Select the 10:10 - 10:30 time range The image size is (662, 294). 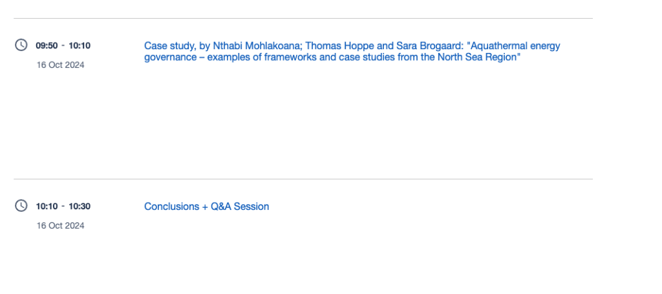(x=63, y=206)
